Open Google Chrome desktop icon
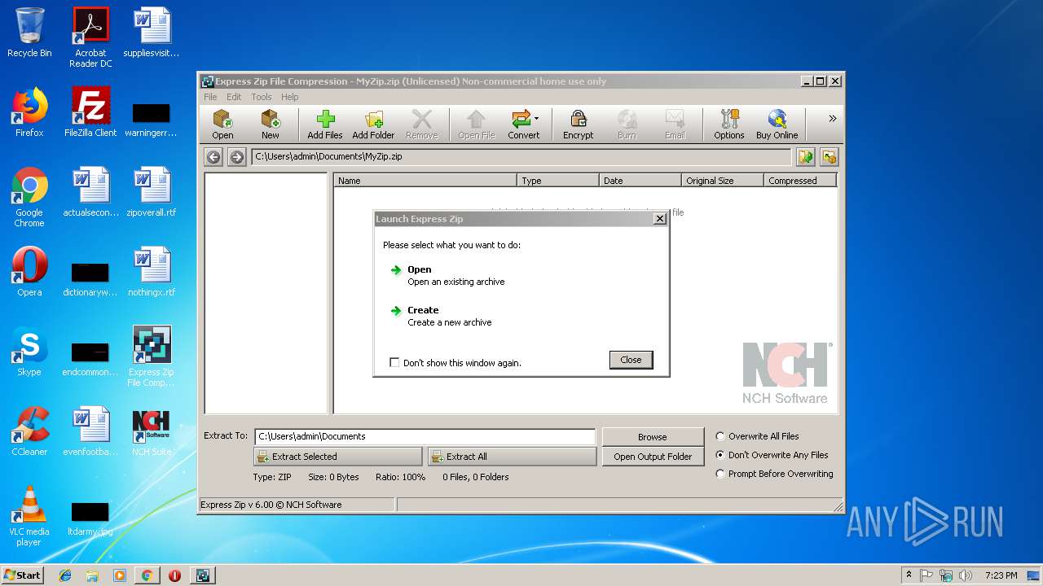 (29, 197)
